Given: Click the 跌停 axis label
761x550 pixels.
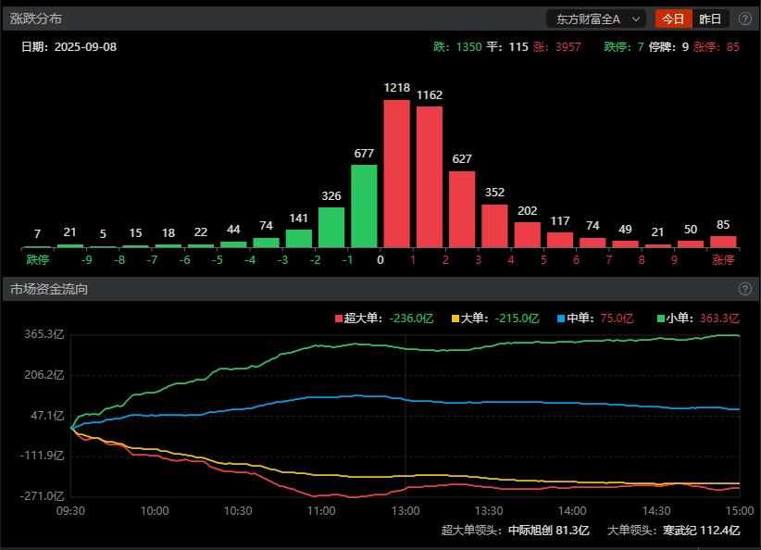Looking at the screenshot, I should point(37,259).
